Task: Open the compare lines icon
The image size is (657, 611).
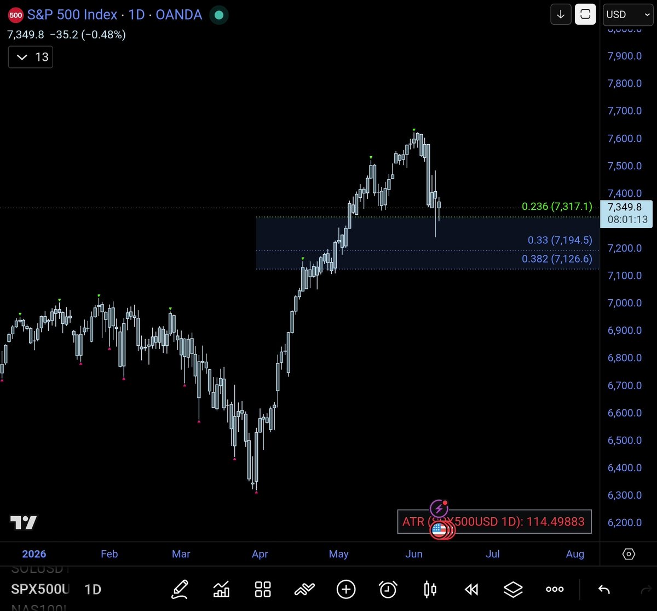Action: coord(304,590)
